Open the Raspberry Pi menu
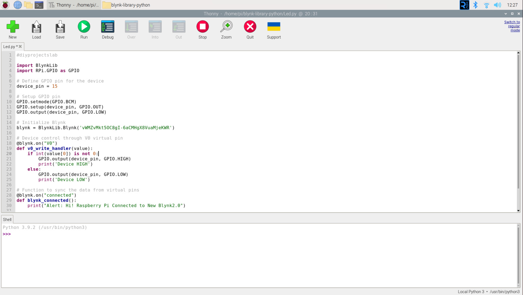The width and height of the screenshot is (523, 295). coord(5,5)
